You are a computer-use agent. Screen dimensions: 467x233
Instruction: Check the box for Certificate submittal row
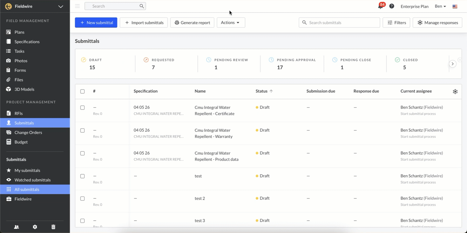point(83,108)
